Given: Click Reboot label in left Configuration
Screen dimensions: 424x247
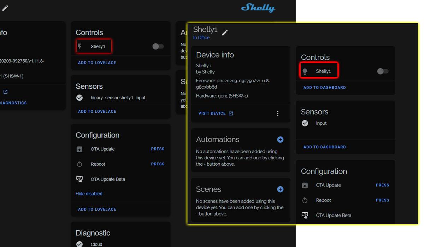Looking at the screenshot, I should point(98,164).
